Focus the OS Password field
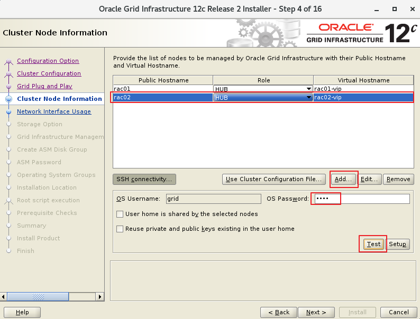This screenshot has width=420, height=319. tap(362, 199)
